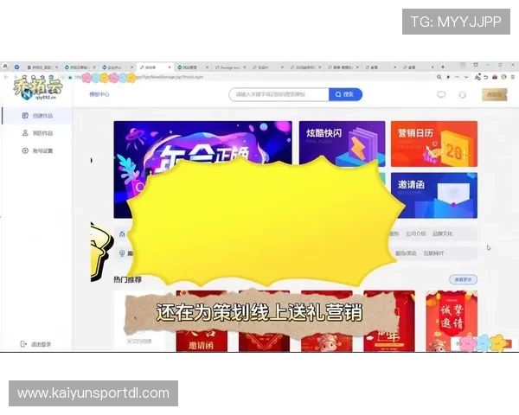The height and width of the screenshot is (415, 519).
Task: Click the logout arrow icon at sidebar bottom
Action: [23, 344]
